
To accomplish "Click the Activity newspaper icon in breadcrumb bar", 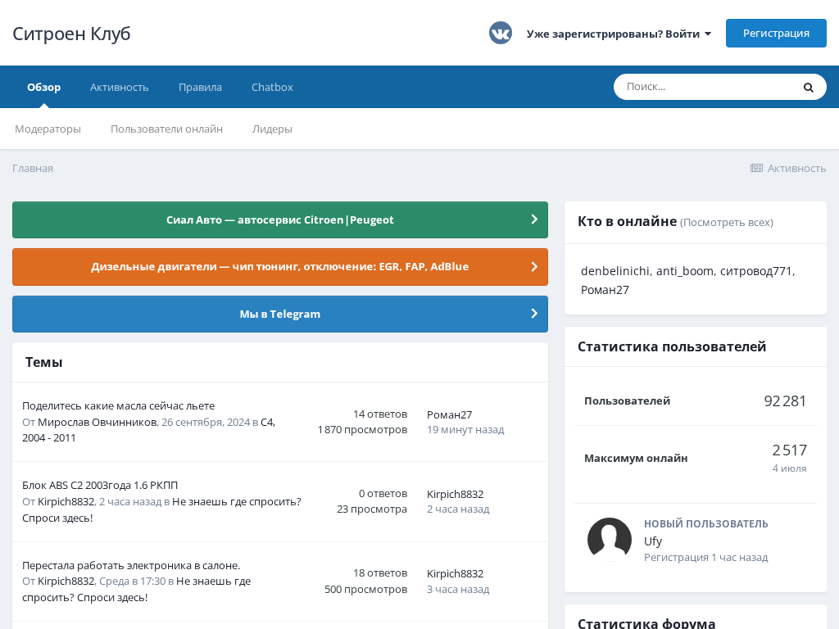I will pos(756,168).
